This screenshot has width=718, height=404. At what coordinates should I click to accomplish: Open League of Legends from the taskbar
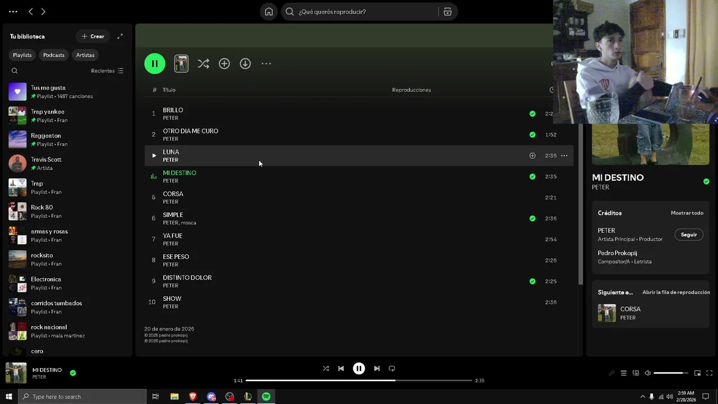(248, 397)
